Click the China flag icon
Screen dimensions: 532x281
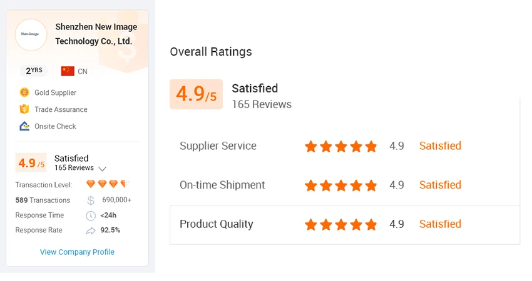pyautogui.click(x=68, y=71)
